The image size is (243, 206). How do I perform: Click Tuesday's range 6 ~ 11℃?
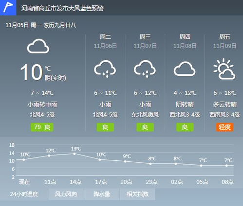(105, 93)
